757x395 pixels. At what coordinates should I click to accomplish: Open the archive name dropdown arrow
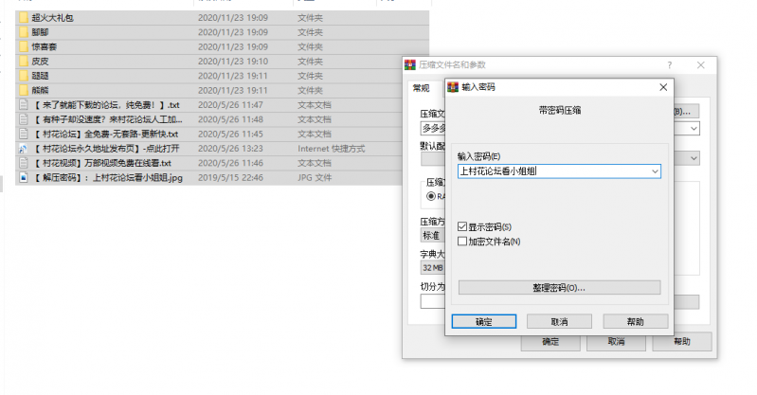pyautogui.click(x=694, y=128)
